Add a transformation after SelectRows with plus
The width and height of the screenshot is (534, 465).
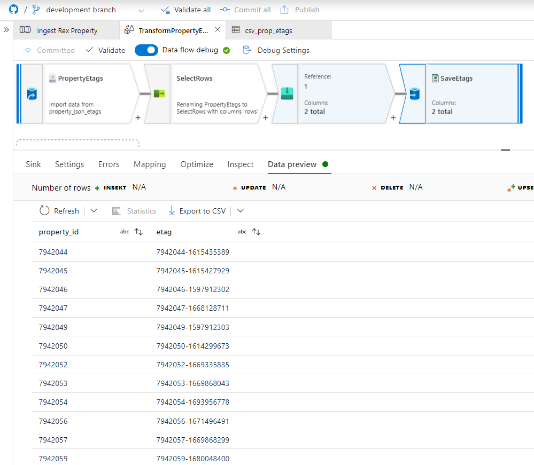coord(266,119)
